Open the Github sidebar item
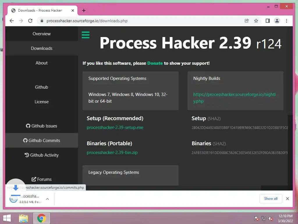This screenshot has width=298, height=224. [42, 87]
